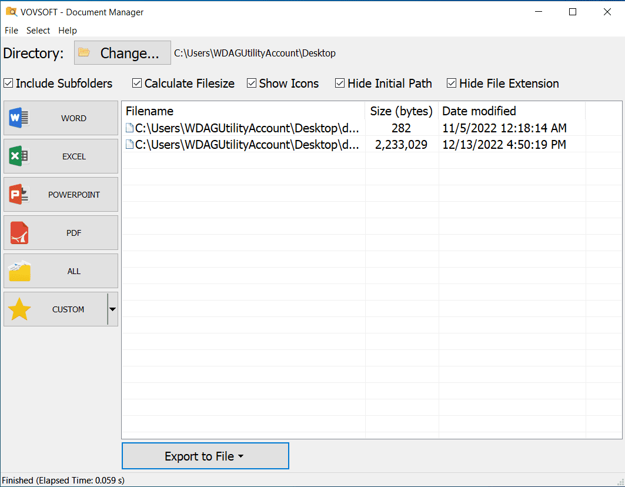Sort by the Size (bytes) column header
The image size is (625, 487).
coord(402,111)
